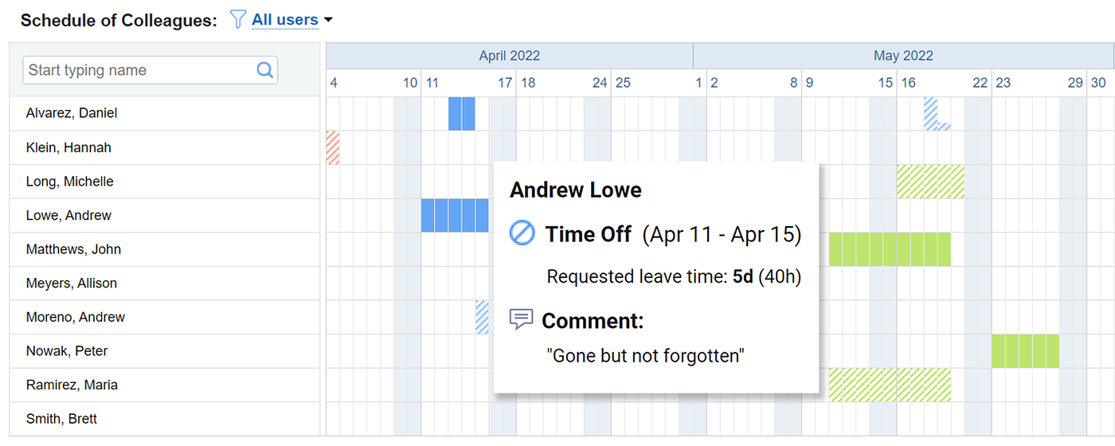The height and width of the screenshot is (446, 1115).
Task: Type in the Start typing name field
Action: (139, 70)
